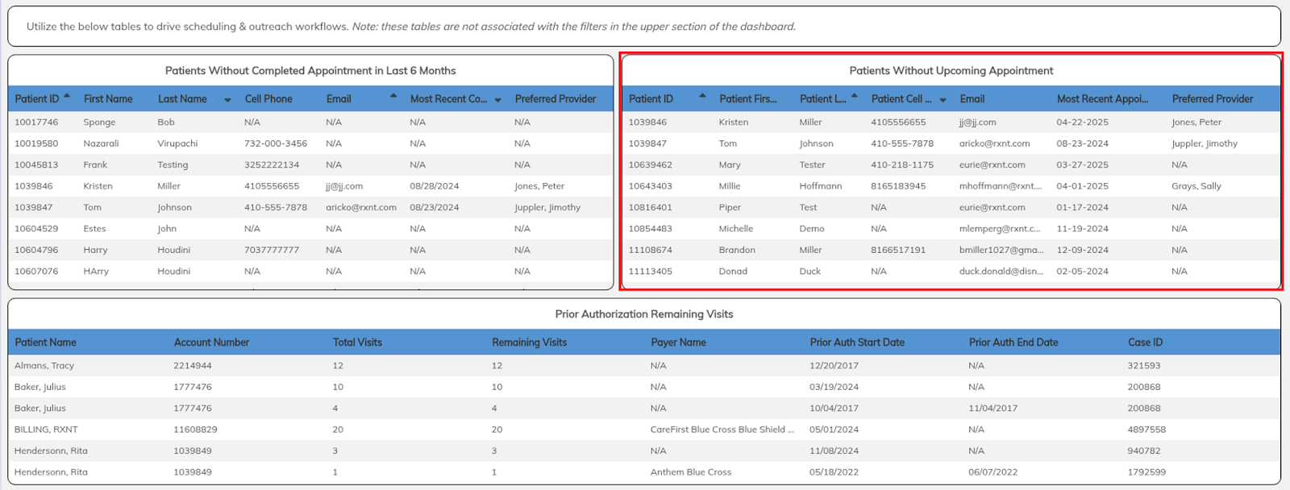Click 'BILLING, RXNT' patient name

pyautogui.click(x=46, y=430)
